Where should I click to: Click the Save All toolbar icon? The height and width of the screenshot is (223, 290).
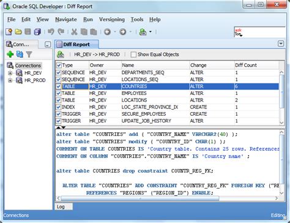coord(37,32)
